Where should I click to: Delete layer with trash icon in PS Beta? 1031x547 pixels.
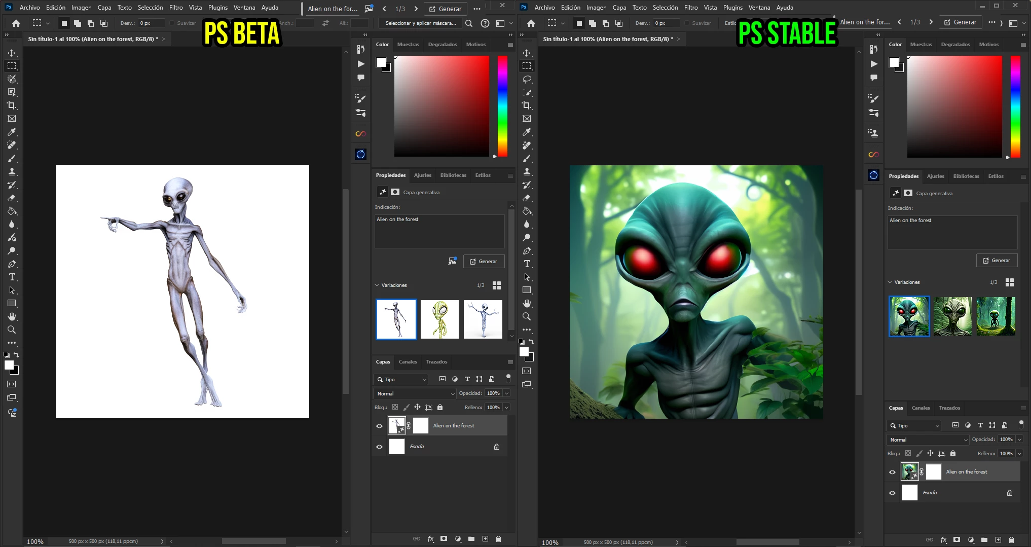(x=498, y=539)
